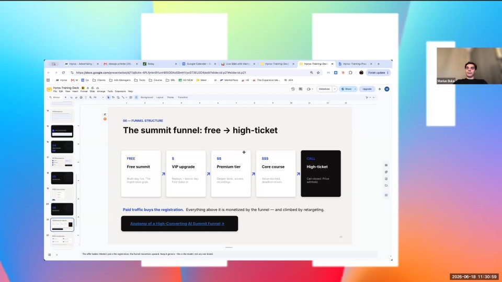This screenshot has width=502, height=282.
Task: Open the Arrange menu
Action: coord(101,91)
